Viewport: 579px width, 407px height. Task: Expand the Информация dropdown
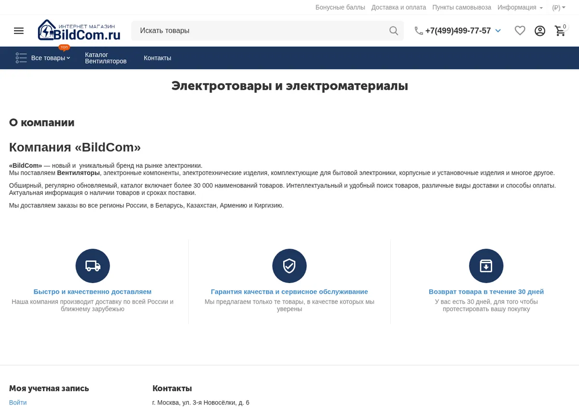(520, 7)
